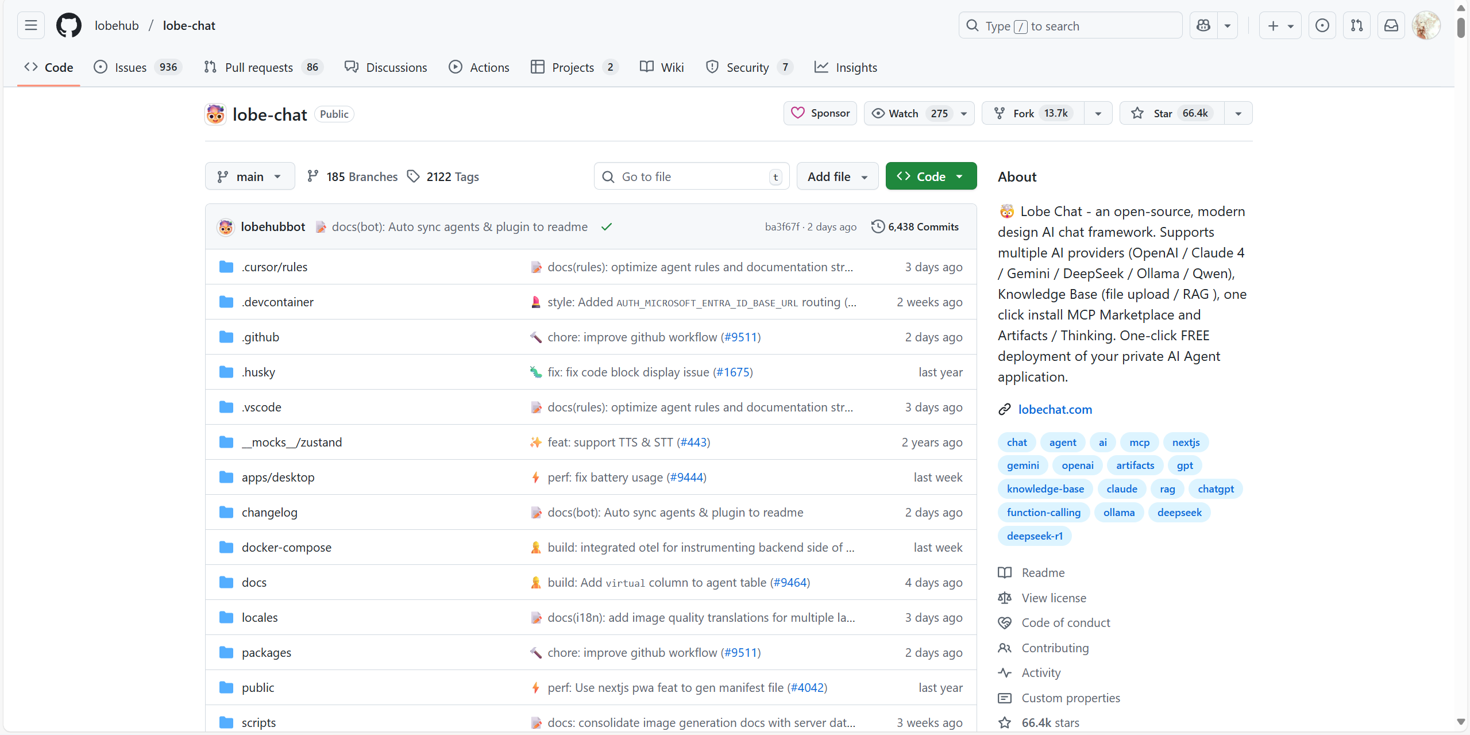
Task: Open the commit history clock icon
Action: [x=878, y=226]
